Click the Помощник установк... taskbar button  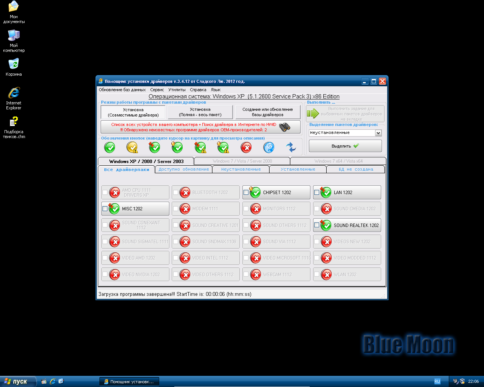pos(129,382)
